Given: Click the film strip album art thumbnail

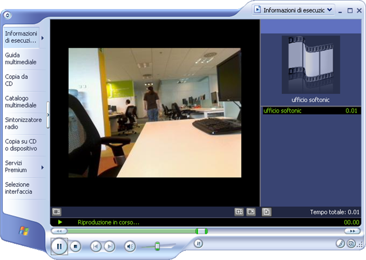Looking at the screenshot, I should point(311,65).
